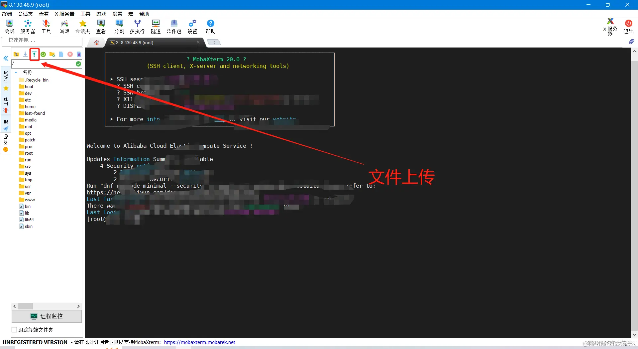Viewport: 638px width, 349px height.
Task: Click the paperclip attach icon
Action: [x=632, y=42]
